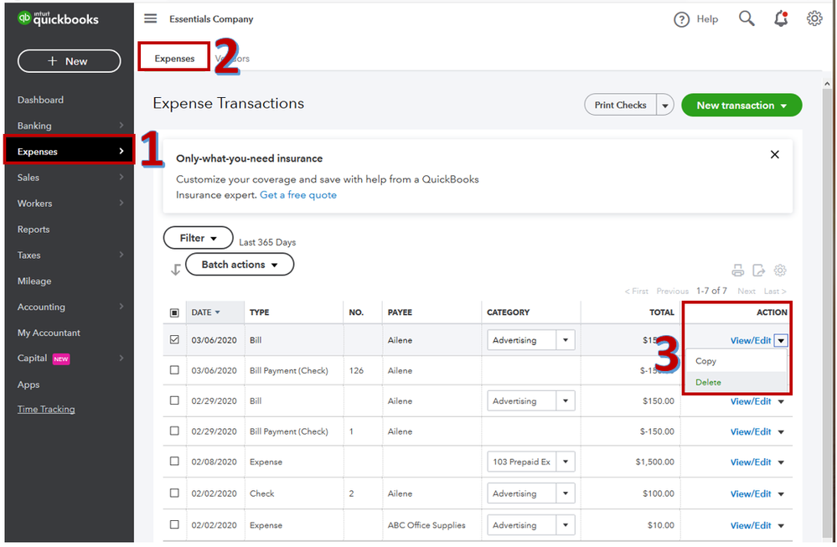
Task: Open category dropdown for 03/06/2020 Bill
Action: (566, 340)
